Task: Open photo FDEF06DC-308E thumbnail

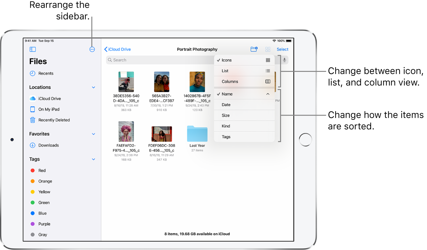Action: point(162,134)
